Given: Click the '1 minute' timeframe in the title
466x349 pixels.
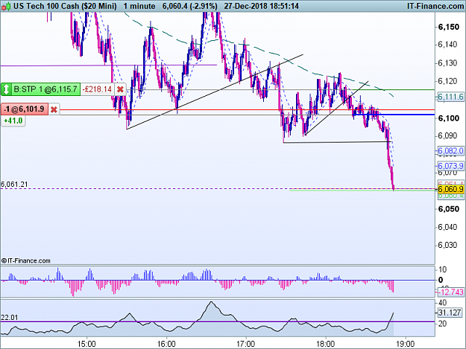Looking at the screenshot, I should (139, 6).
